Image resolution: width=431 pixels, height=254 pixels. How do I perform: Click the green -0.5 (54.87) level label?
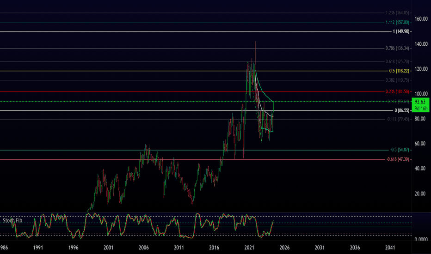coord(400,150)
